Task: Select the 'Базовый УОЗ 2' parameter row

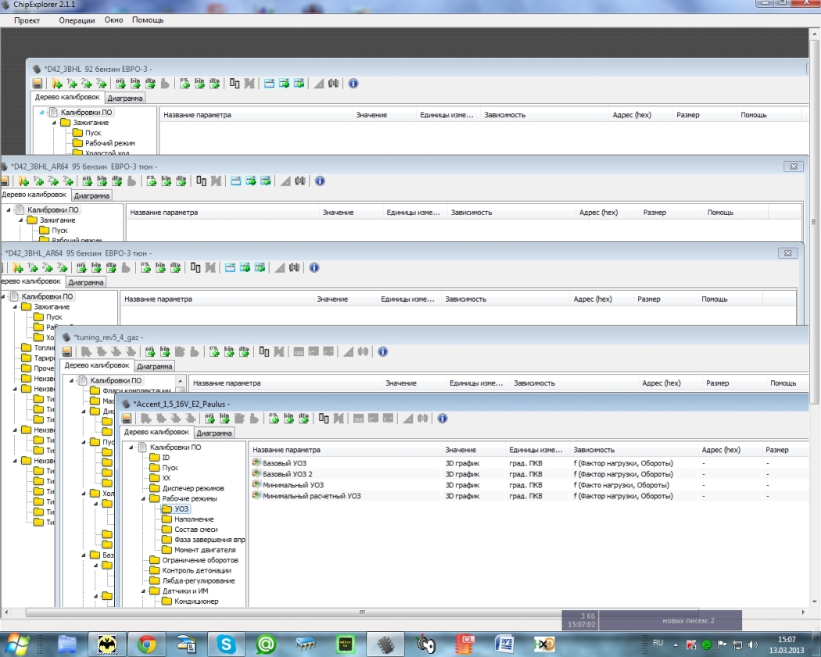Action: 529,474
